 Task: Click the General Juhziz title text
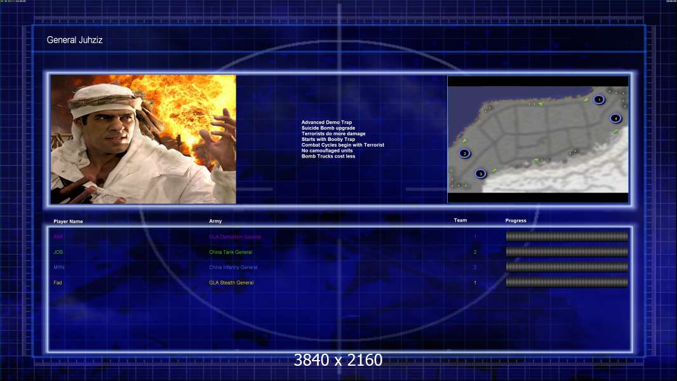[75, 40]
